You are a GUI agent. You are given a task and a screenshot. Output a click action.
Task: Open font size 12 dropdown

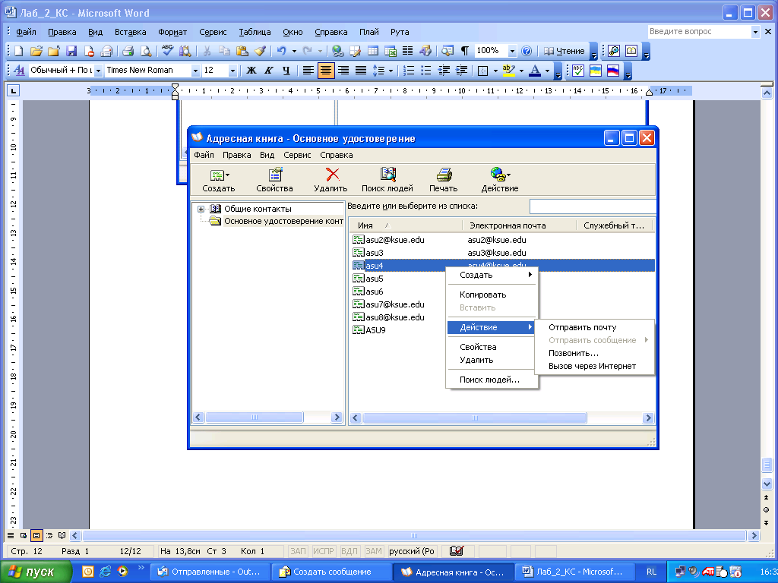pos(232,71)
